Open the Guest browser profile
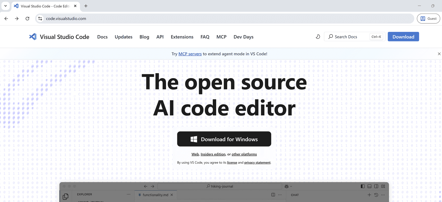The image size is (442, 202). 428,18
